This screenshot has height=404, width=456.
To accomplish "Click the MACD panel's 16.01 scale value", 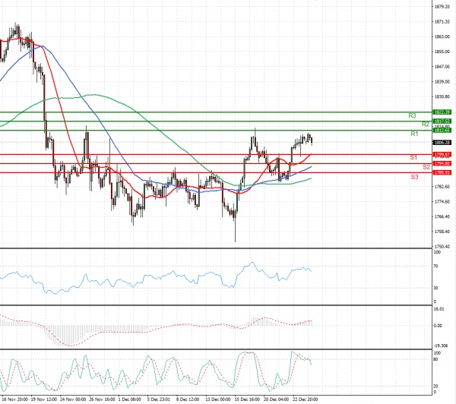I will click(439, 309).
